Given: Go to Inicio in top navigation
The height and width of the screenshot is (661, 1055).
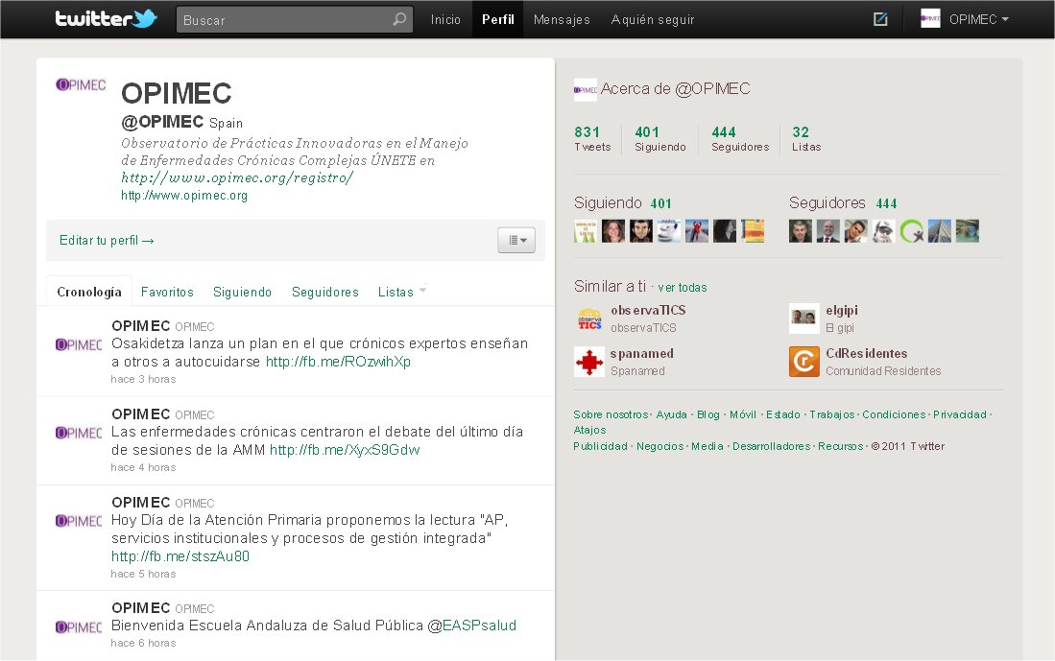Looking at the screenshot, I should tap(445, 19).
